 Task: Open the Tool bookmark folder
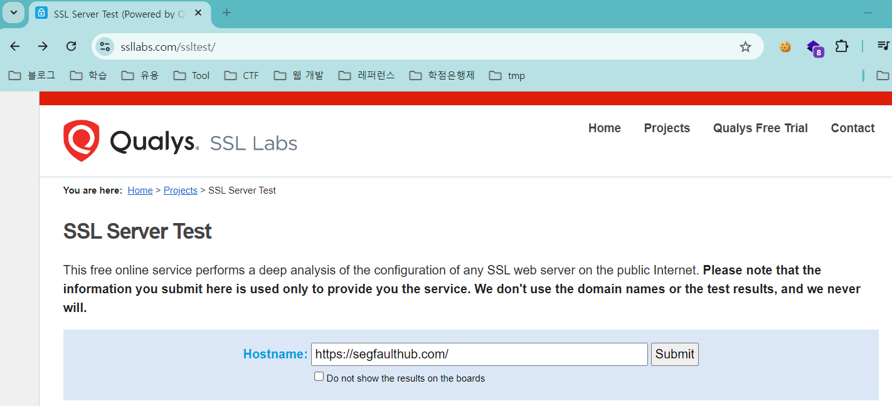point(191,76)
